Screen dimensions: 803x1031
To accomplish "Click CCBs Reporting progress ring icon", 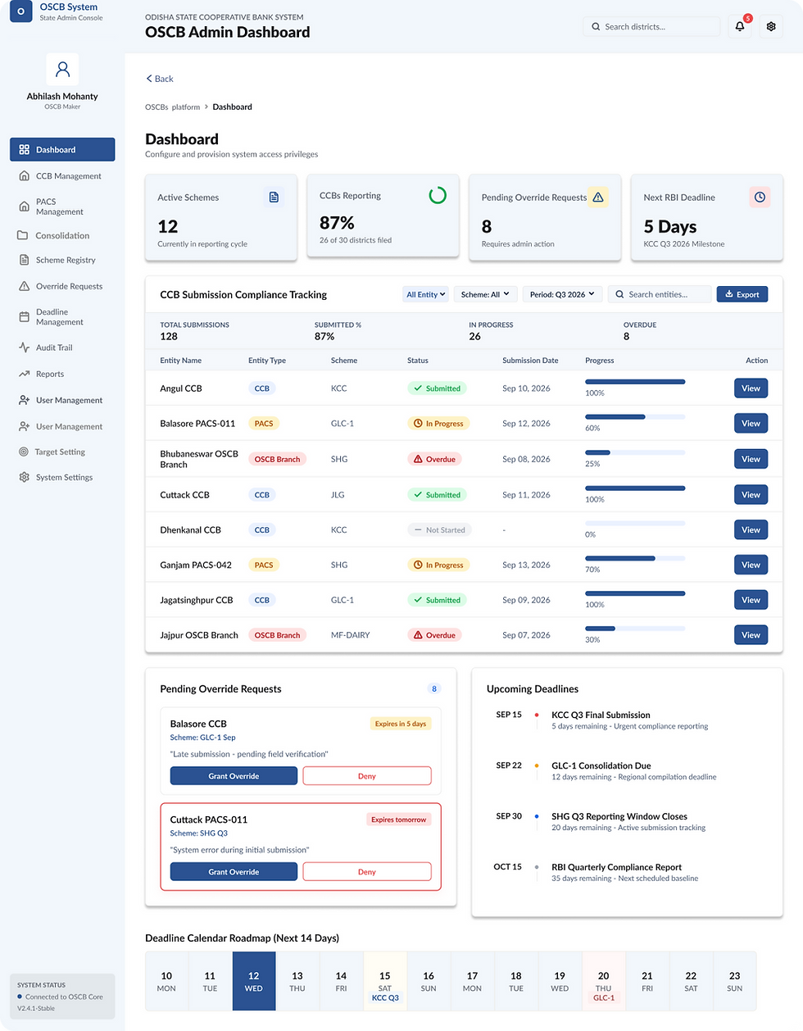I will (x=438, y=195).
